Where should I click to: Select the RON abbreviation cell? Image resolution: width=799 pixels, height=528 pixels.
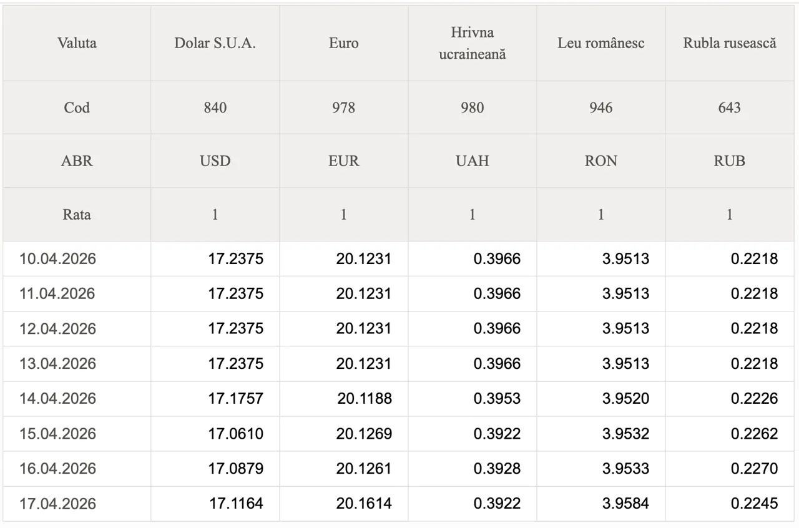pos(600,160)
